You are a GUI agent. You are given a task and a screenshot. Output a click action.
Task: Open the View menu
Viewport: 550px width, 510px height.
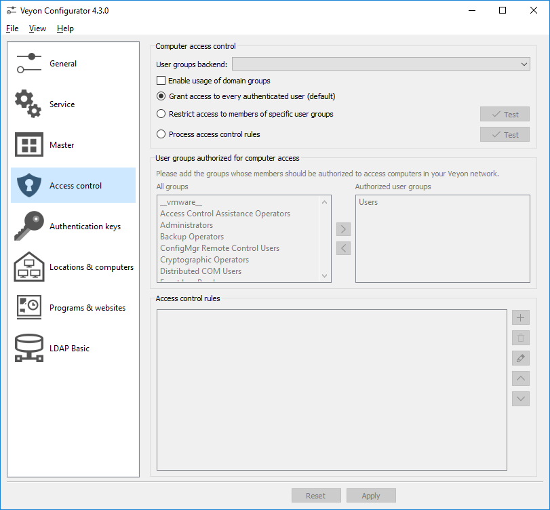37,28
